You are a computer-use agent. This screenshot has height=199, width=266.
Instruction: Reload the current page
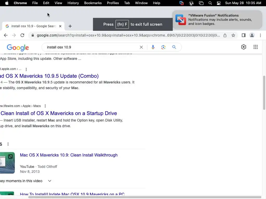[x=22, y=35]
